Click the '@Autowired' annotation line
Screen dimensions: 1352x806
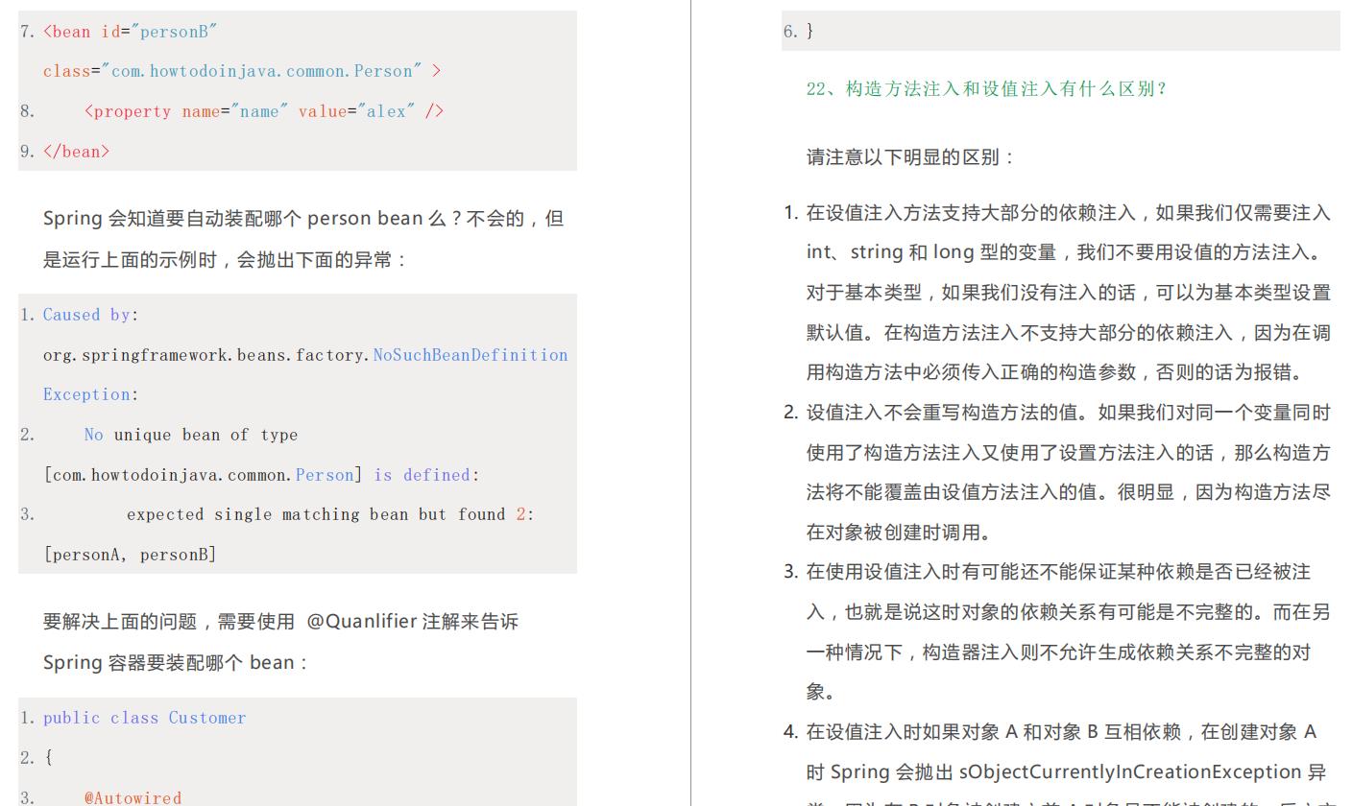133,797
